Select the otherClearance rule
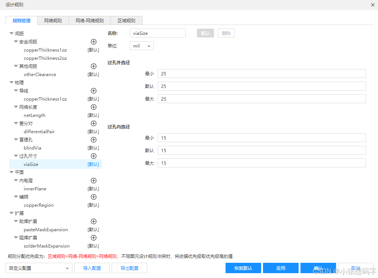The width and height of the screenshot is (378, 278). click(40, 75)
